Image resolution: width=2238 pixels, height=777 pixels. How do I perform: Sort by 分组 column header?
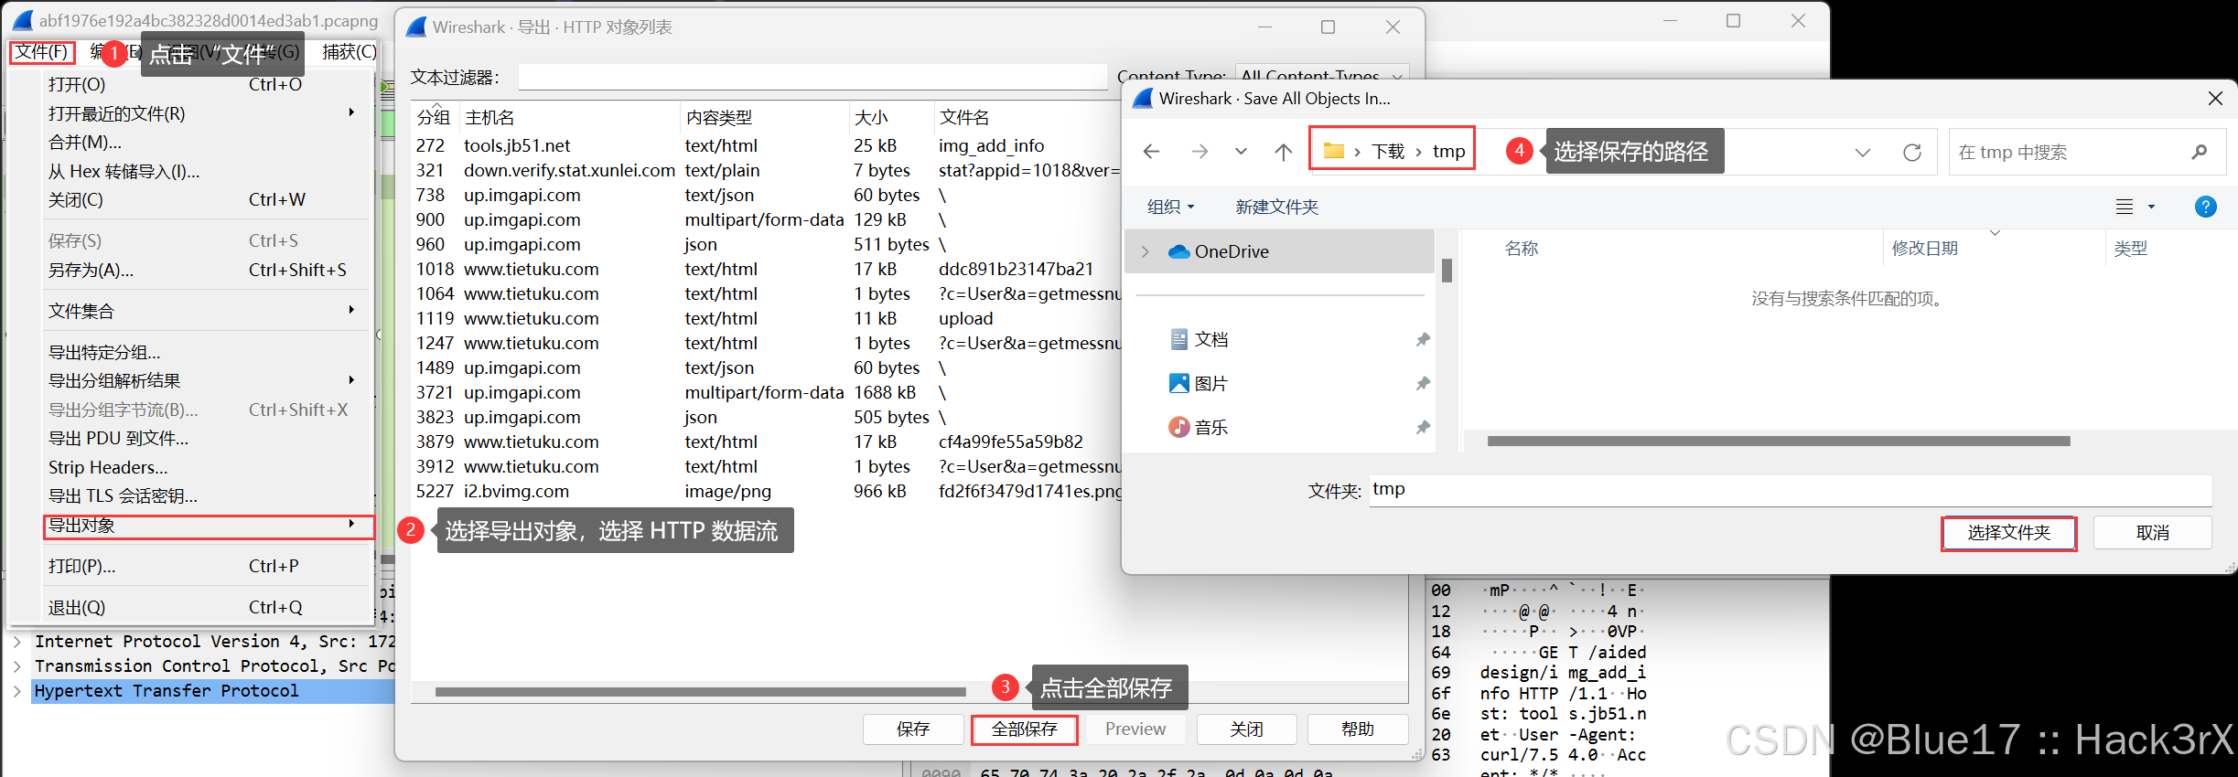pyautogui.click(x=434, y=117)
